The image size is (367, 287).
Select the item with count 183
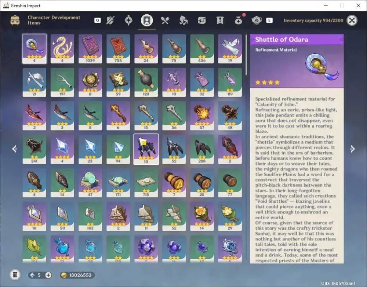(90, 217)
